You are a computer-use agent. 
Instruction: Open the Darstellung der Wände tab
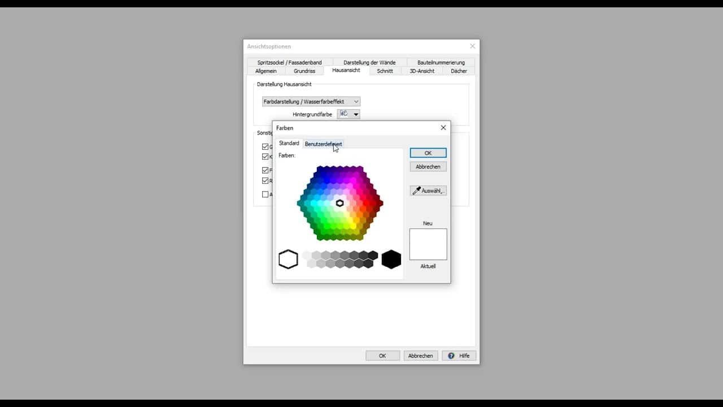click(369, 62)
